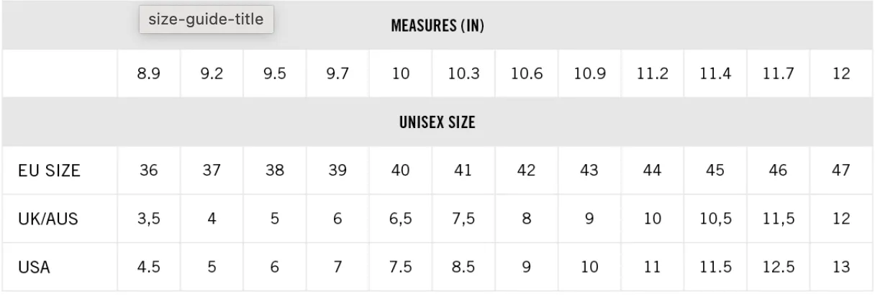The height and width of the screenshot is (295, 875).
Task: Choose EU size 43 cell
Action: [589, 171]
